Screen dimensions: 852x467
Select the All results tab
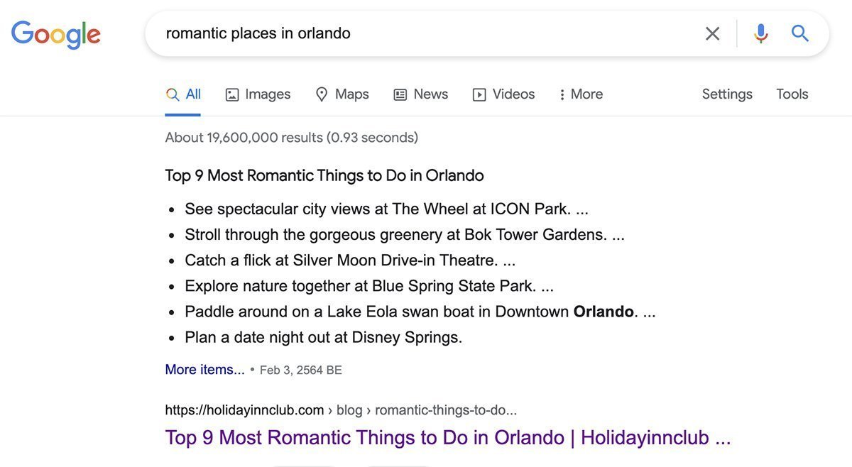[183, 94]
